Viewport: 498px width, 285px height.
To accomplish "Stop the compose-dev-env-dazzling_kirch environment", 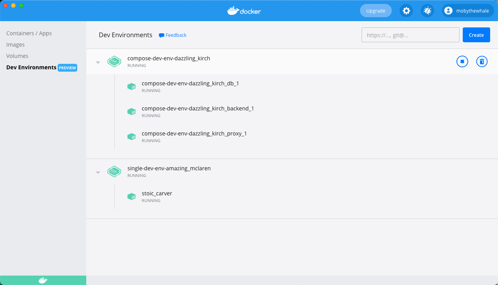I will click(x=462, y=61).
